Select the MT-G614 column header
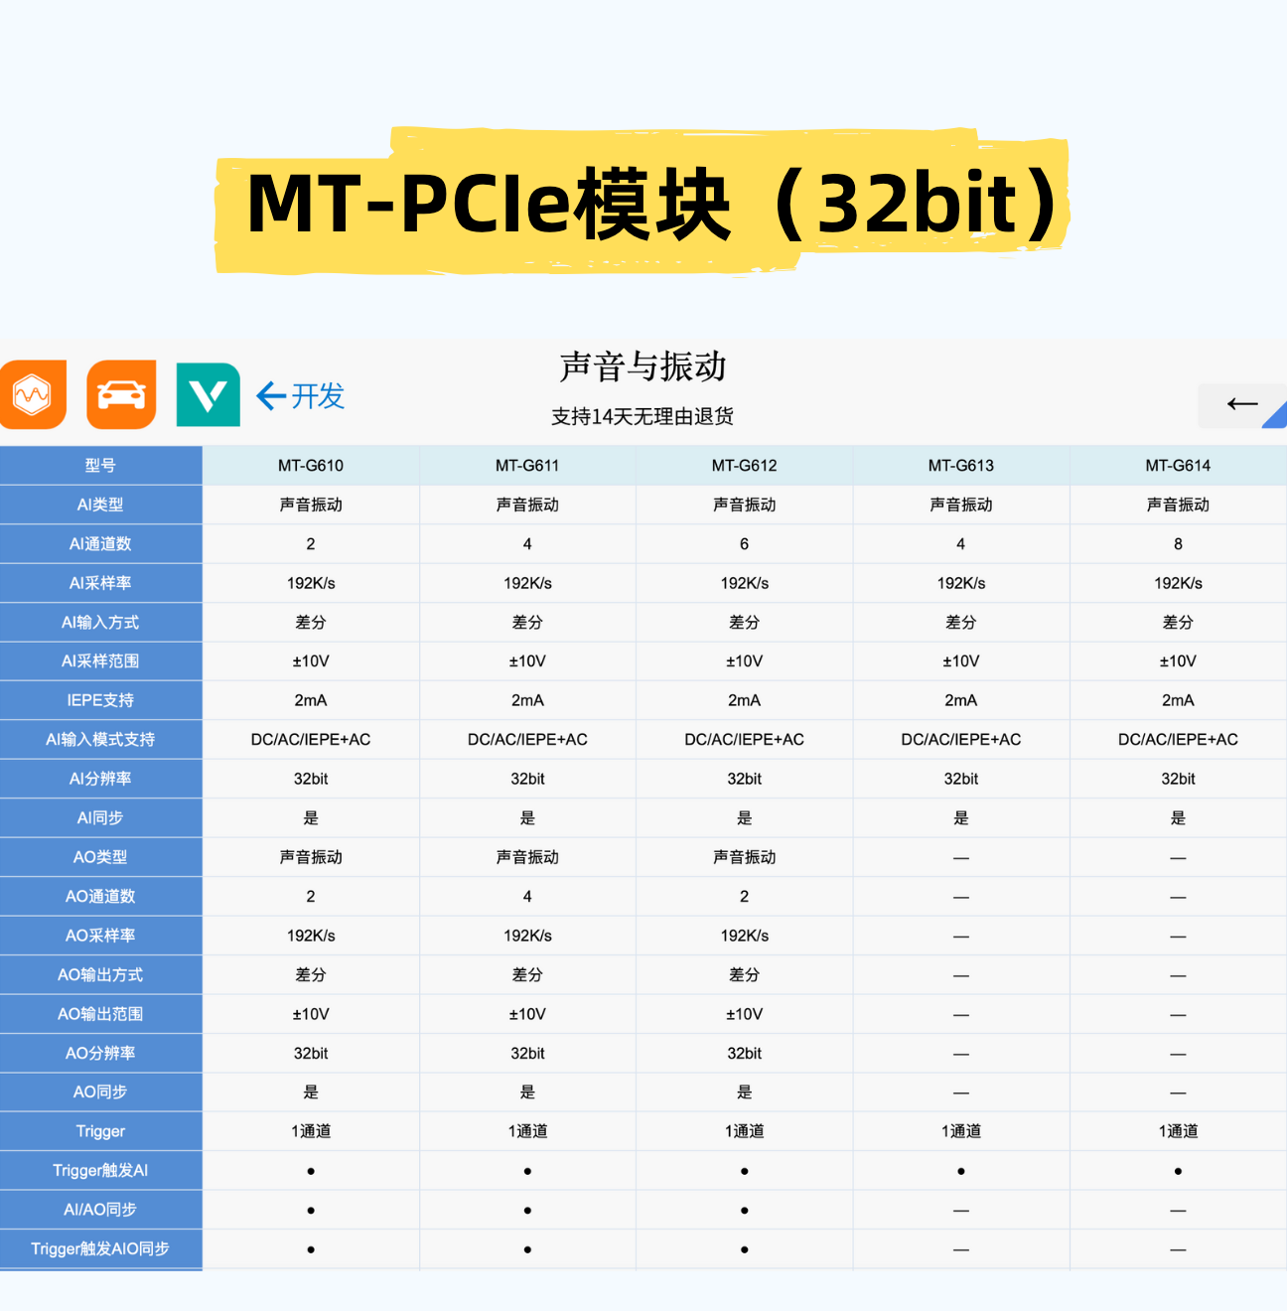 coord(1178,466)
